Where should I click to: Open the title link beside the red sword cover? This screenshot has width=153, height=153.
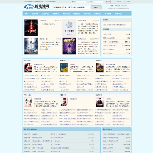[x=42, y=21]
